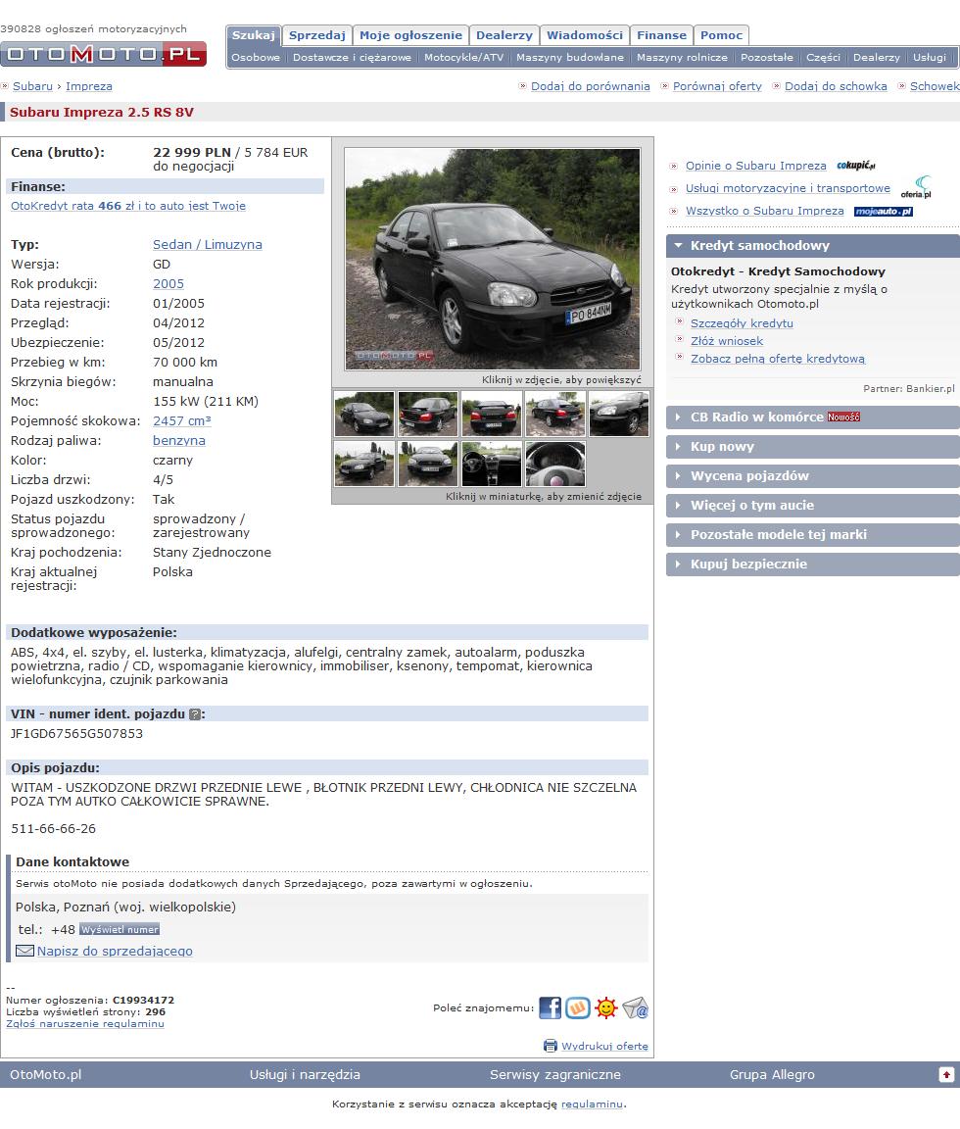Click the VIN number JF1GD67565G507853
This screenshot has width=960, height=1129.
[77, 734]
